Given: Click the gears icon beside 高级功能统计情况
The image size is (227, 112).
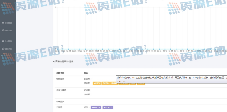Looking at the screenshot, I should pos(54,62).
